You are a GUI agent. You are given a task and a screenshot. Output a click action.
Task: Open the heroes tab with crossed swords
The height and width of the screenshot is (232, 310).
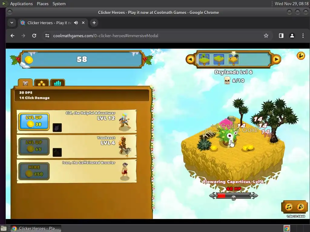(x=25, y=83)
